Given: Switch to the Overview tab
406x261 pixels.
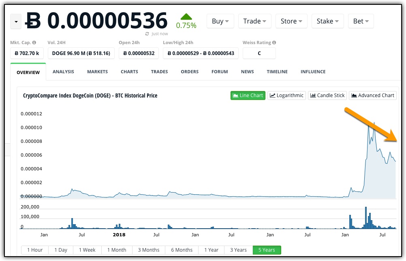Looking at the screenshot, I should pyautogui.click(x=28, y=72).
